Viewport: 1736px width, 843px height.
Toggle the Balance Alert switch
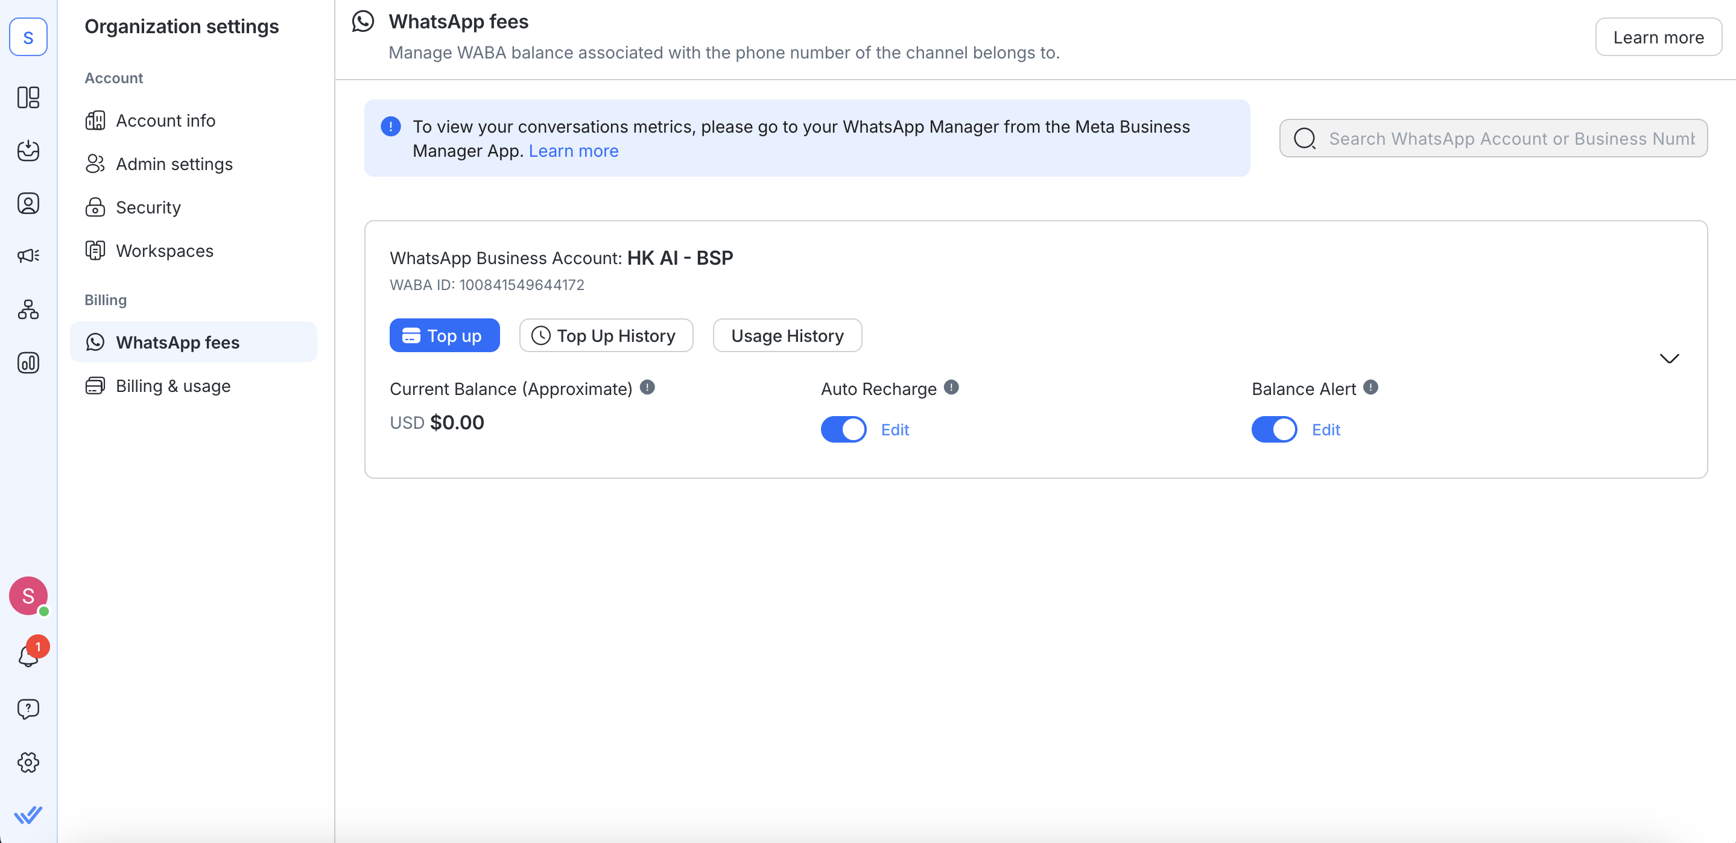(x=1274, y=429)
